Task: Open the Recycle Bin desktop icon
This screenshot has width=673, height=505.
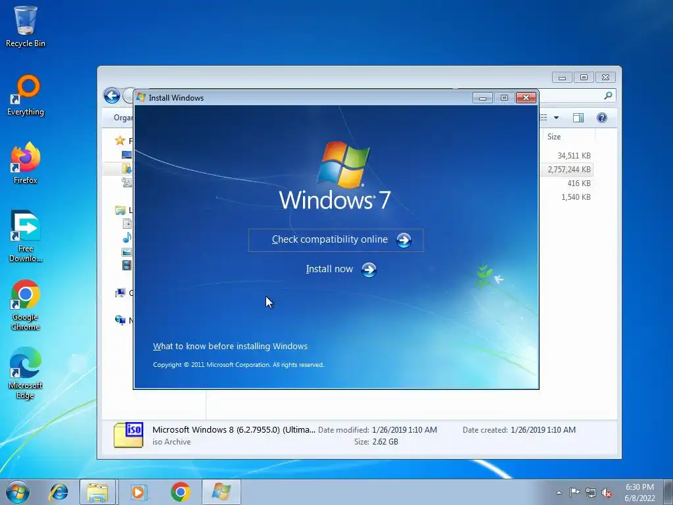Action: point(26,26)
